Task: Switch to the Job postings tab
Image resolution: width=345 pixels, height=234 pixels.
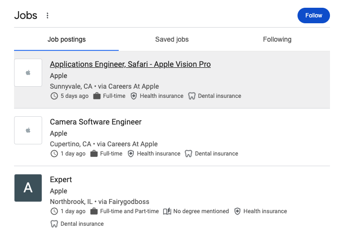Action: click(x=66, y=39)
